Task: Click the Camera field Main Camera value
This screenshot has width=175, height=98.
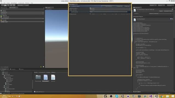Action: coord(160,14)
